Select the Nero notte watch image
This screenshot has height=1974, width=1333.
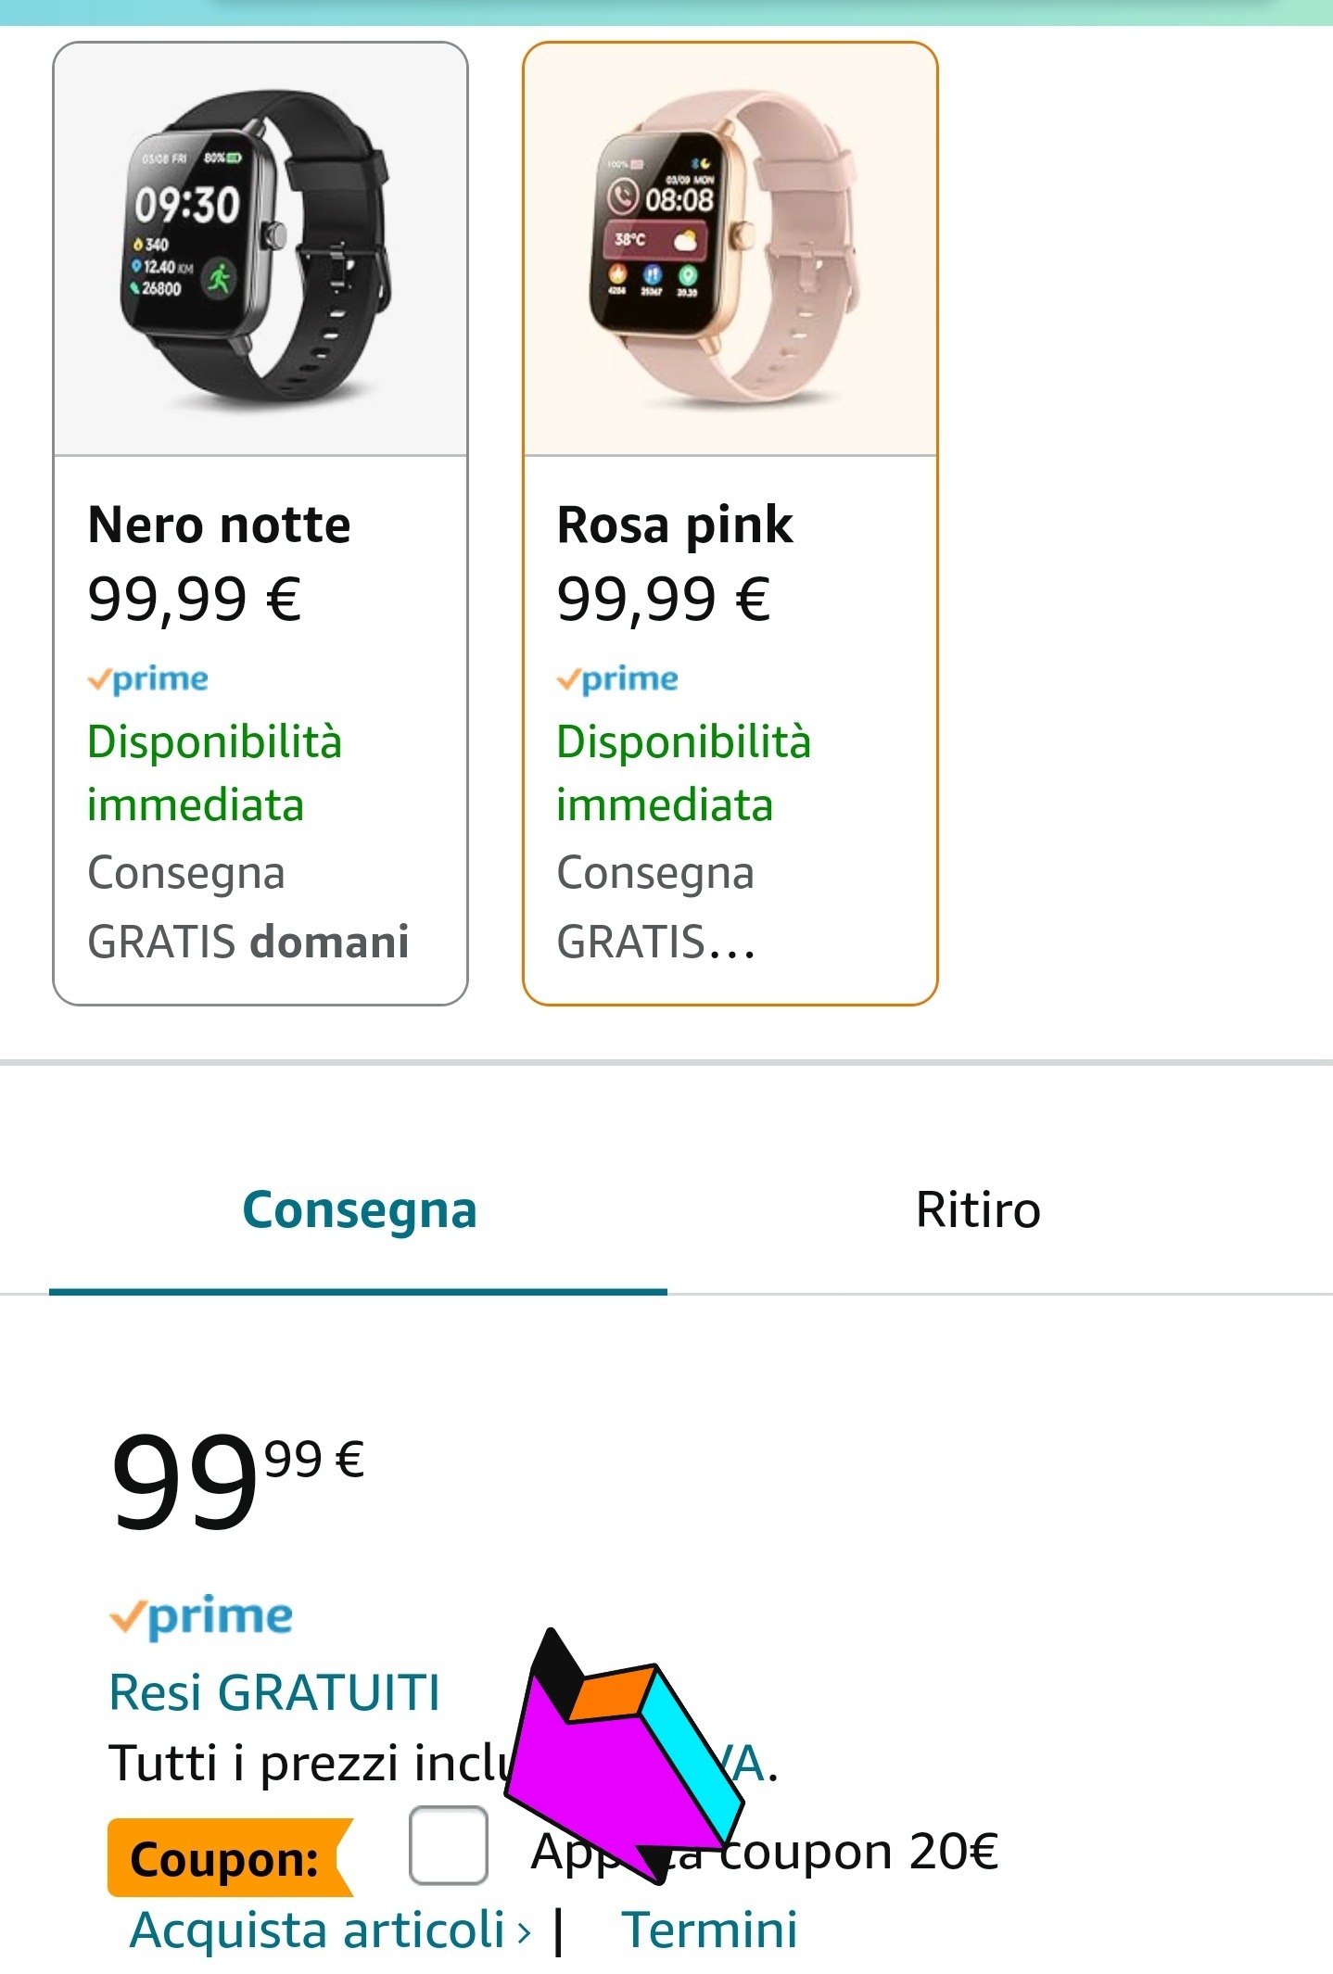click(260, 250)
